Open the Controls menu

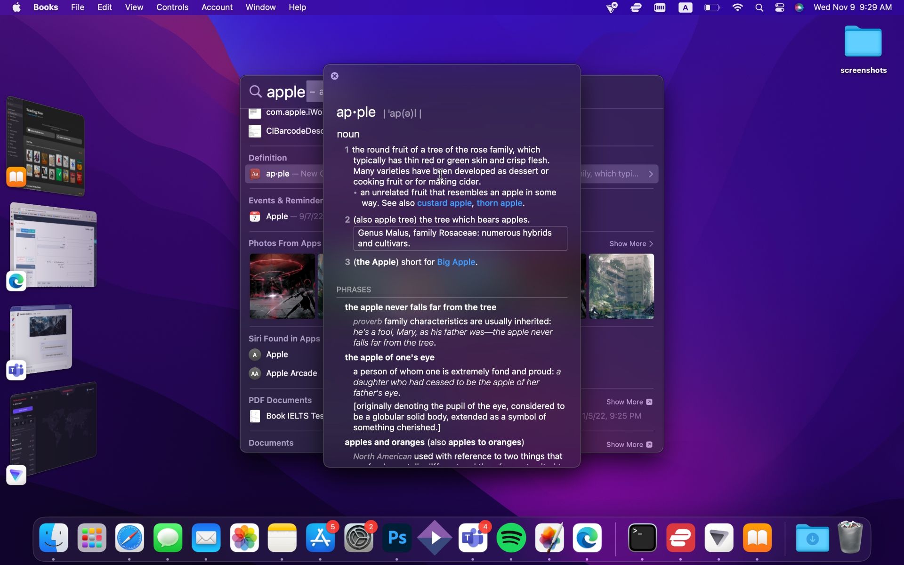point(172,8)
